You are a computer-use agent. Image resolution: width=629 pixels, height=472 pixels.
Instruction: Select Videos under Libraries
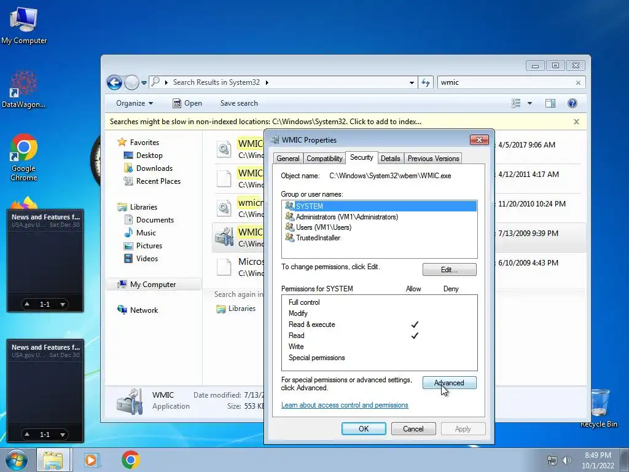(141, 259)
